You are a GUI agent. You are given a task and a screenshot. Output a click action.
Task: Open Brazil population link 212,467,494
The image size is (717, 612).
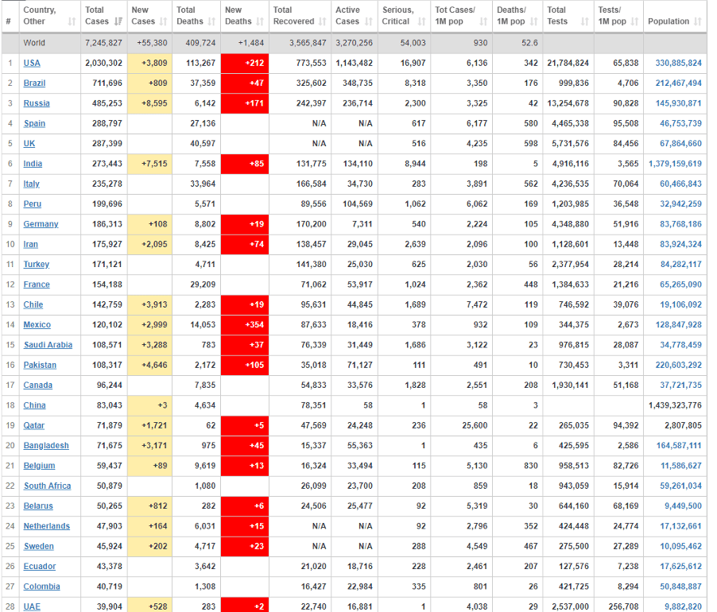[679, 83]
